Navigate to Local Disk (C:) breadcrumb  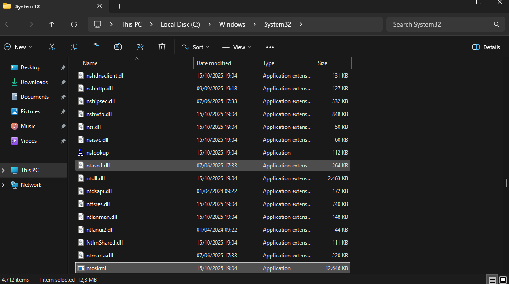(180, 24)
